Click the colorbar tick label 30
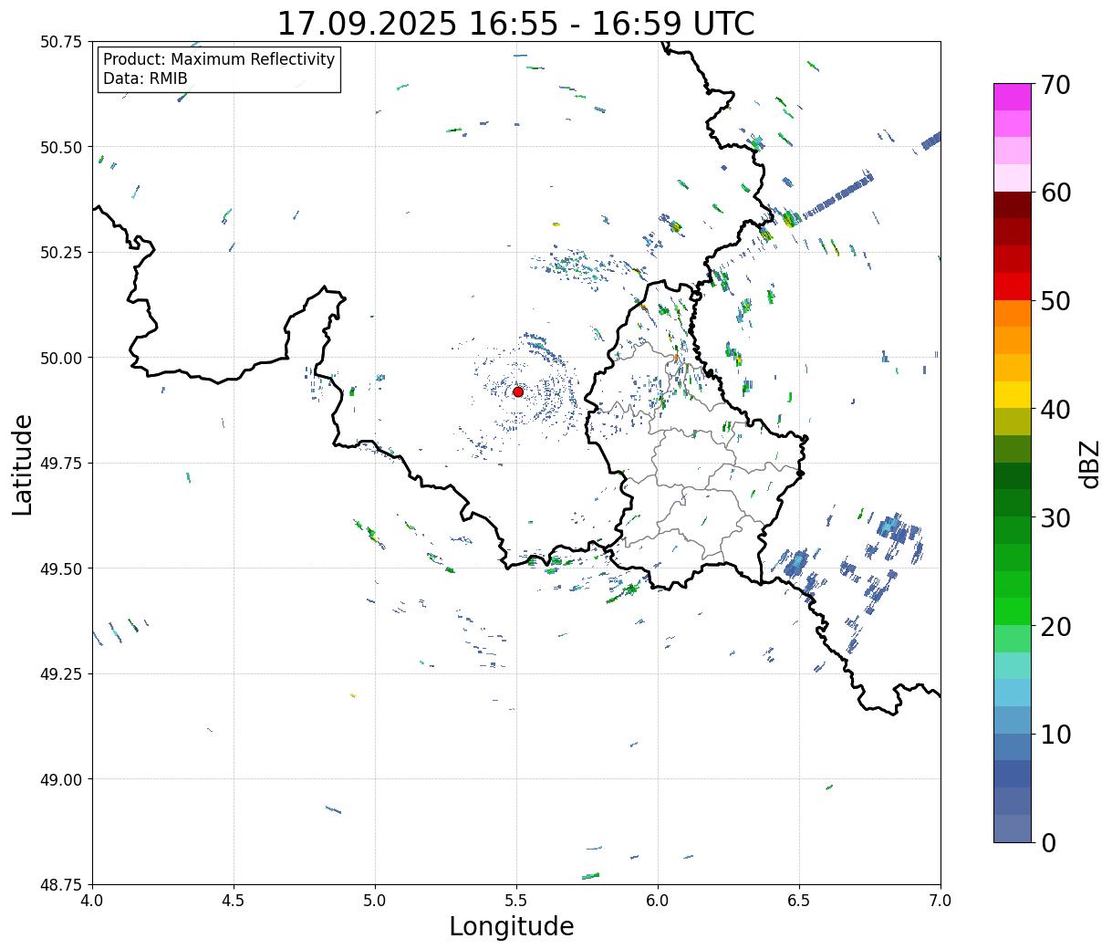1112x949 pixels. tap(1055, 518)
